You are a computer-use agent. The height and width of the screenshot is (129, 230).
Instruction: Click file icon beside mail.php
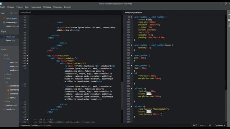(4, 109)
